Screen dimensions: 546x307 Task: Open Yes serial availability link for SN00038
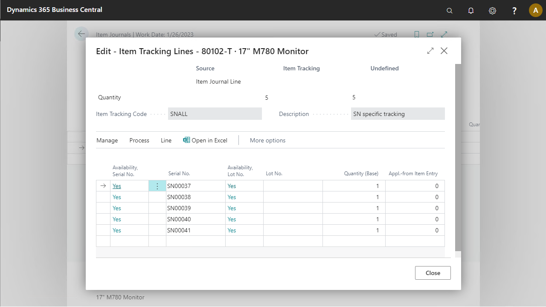point(117,197)
